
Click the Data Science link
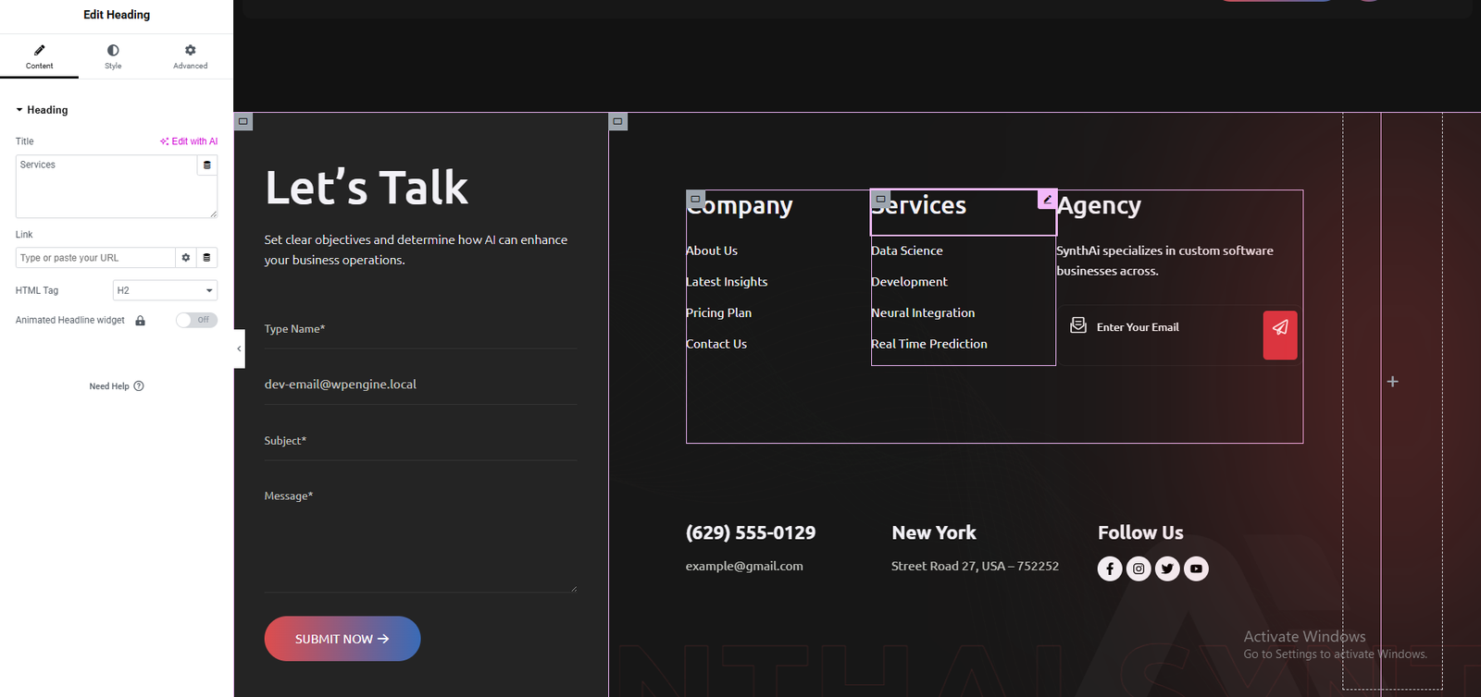(x=907, y=251)
